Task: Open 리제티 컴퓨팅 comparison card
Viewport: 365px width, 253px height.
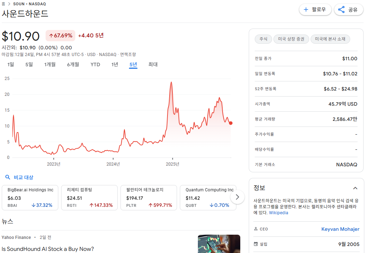Action: pyautogui.click(x=89, y=198)
